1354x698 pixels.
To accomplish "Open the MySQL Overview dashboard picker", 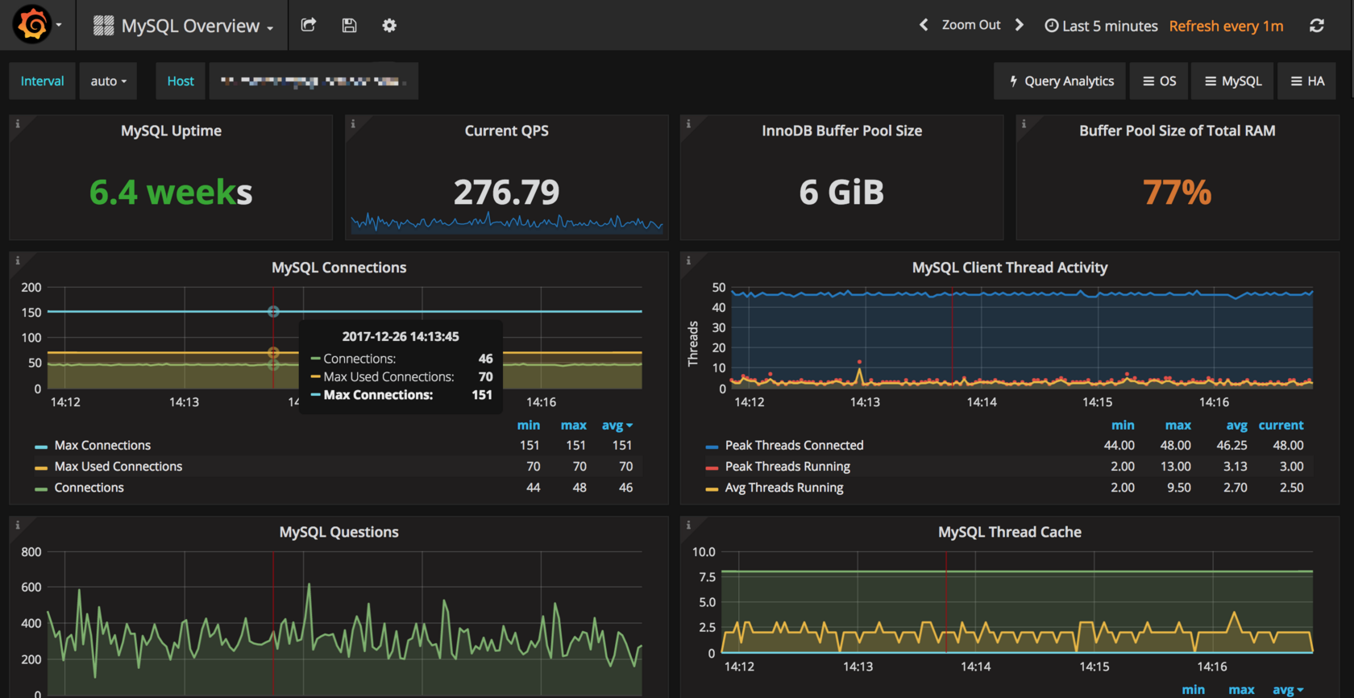I will click(184, 26).
